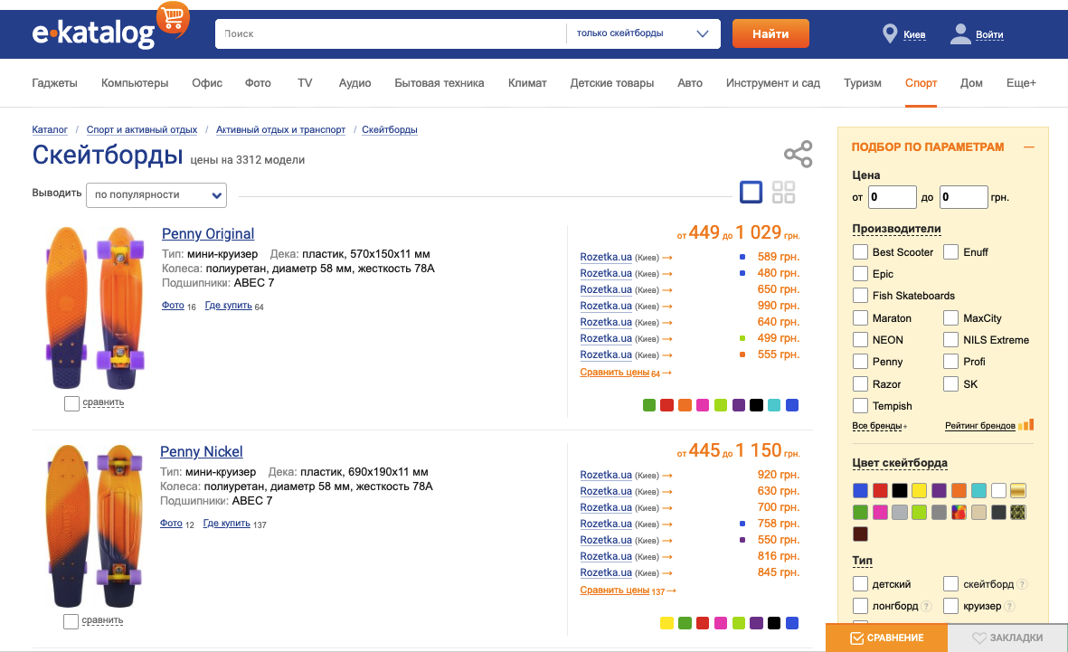Switch to list view layout icon

point(751,192)
